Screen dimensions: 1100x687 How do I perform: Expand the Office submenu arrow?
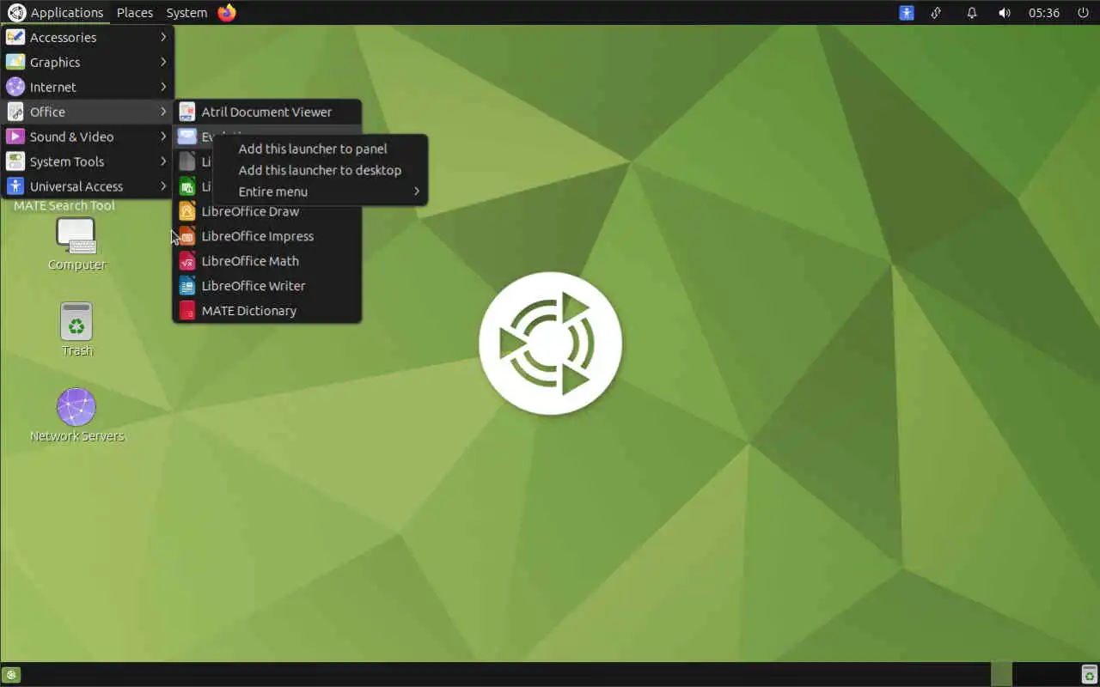(163, 112)
